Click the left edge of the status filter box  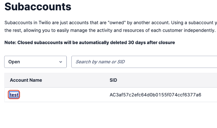[x=5, y=62]
